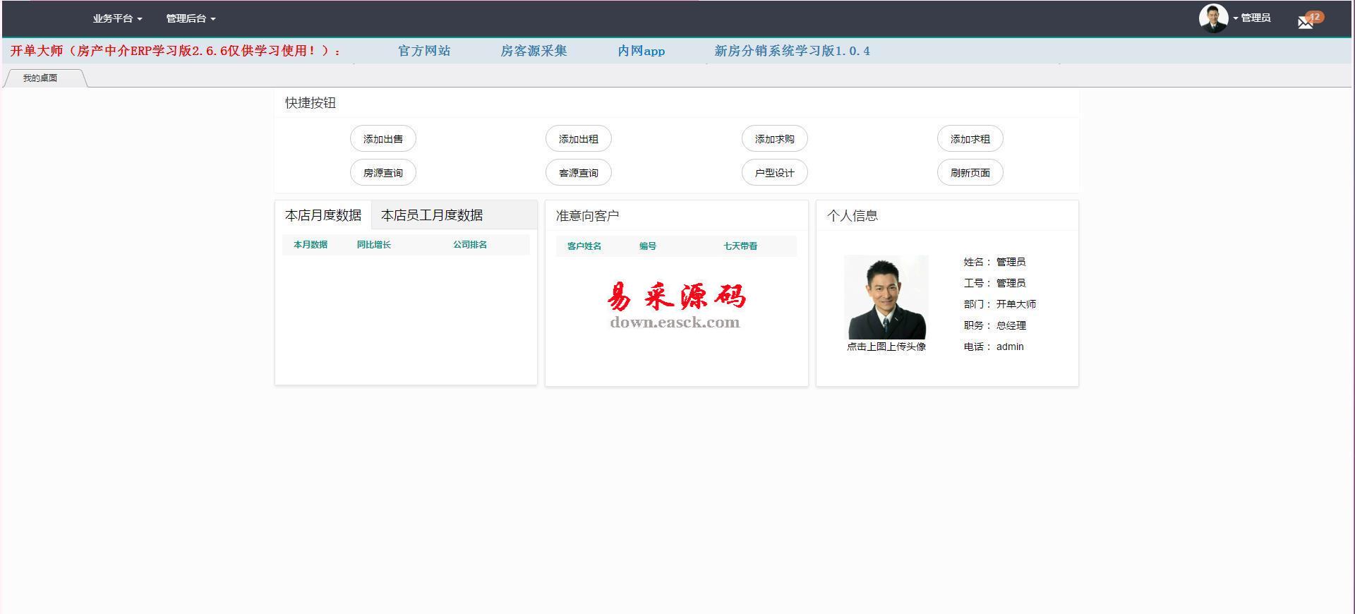This screenshot has width=1355, height=614.
Task: Follow the 内网app link
Action: pyautogui.click(x=641, y=51)
